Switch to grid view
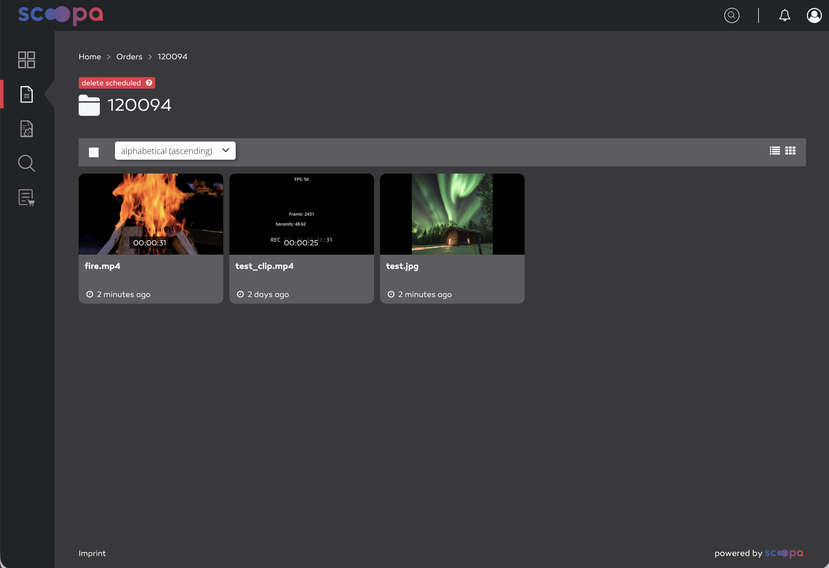Viewport: 829px width, 568px height. pyautogui.click(x=790, y=150)
